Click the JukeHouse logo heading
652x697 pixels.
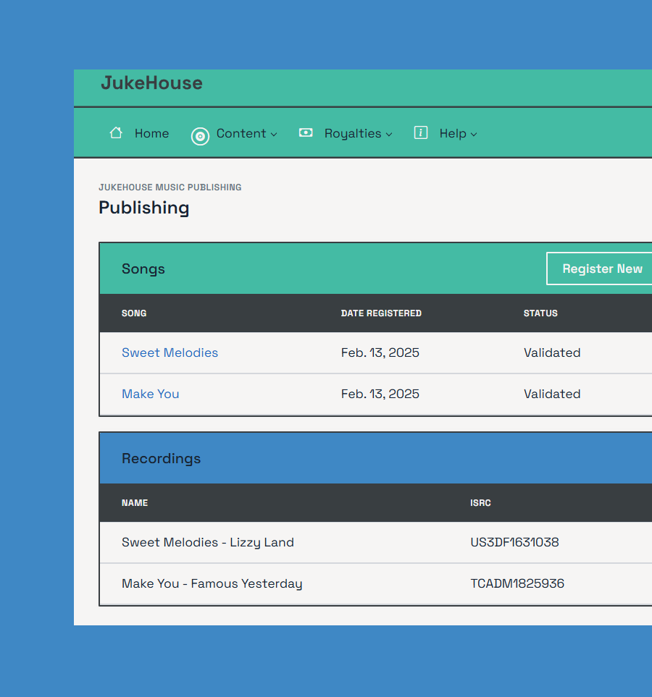coord(151,83)
